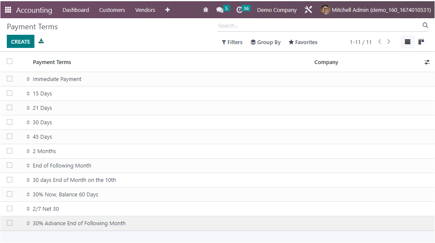Open the 30% Now, Balance 60 Days record
The image size is (435, 243).
pyautogui.click(x=65, y=195)
